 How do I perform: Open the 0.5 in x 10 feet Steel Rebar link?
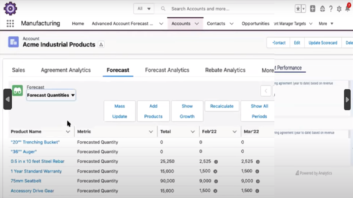tap(38, 162)
